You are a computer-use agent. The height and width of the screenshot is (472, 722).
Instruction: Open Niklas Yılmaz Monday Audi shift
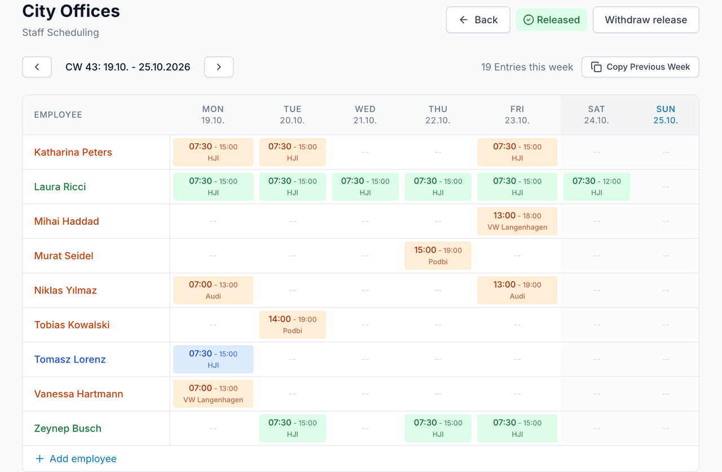point(213,290)
